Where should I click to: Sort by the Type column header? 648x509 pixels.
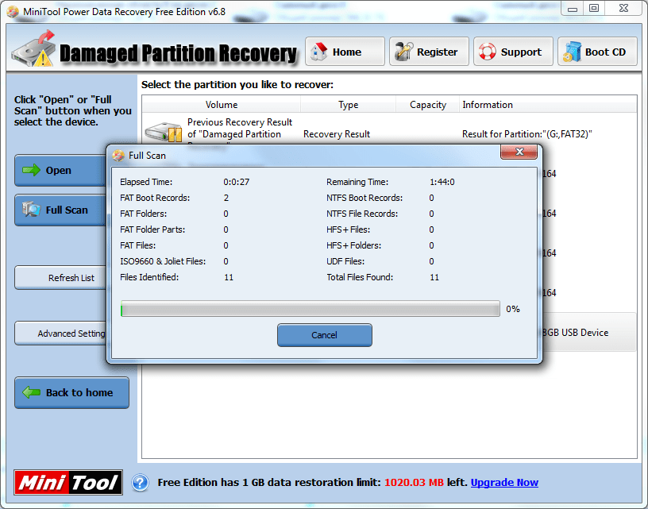point(348,105)
